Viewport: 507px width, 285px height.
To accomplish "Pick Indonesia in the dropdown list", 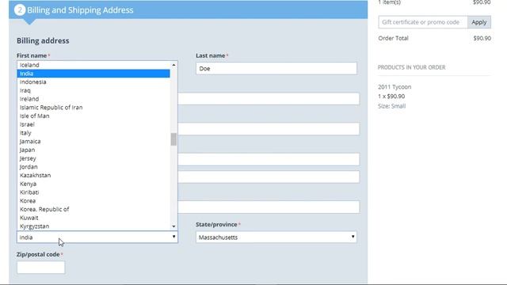I will click(93, 82).
